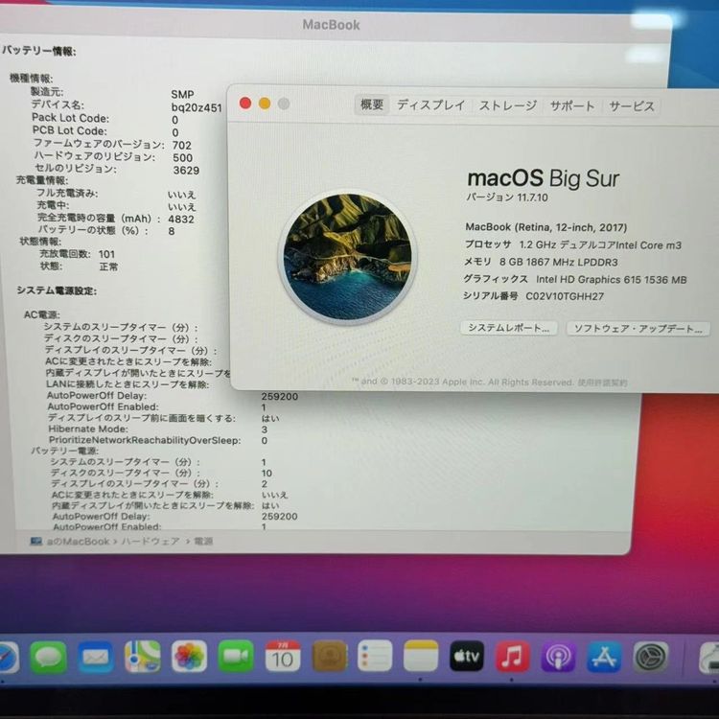This screenshot has height=719, width=719.
Task: Click the macOS Big Sur artwork circle
Action: click(347, 257)
